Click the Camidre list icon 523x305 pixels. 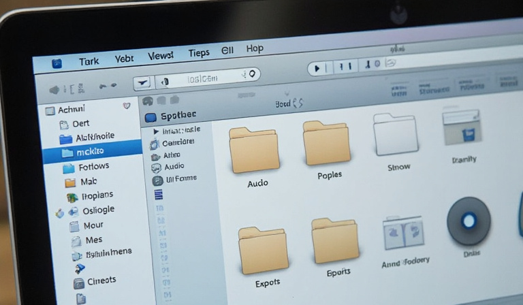pos(154,144)
